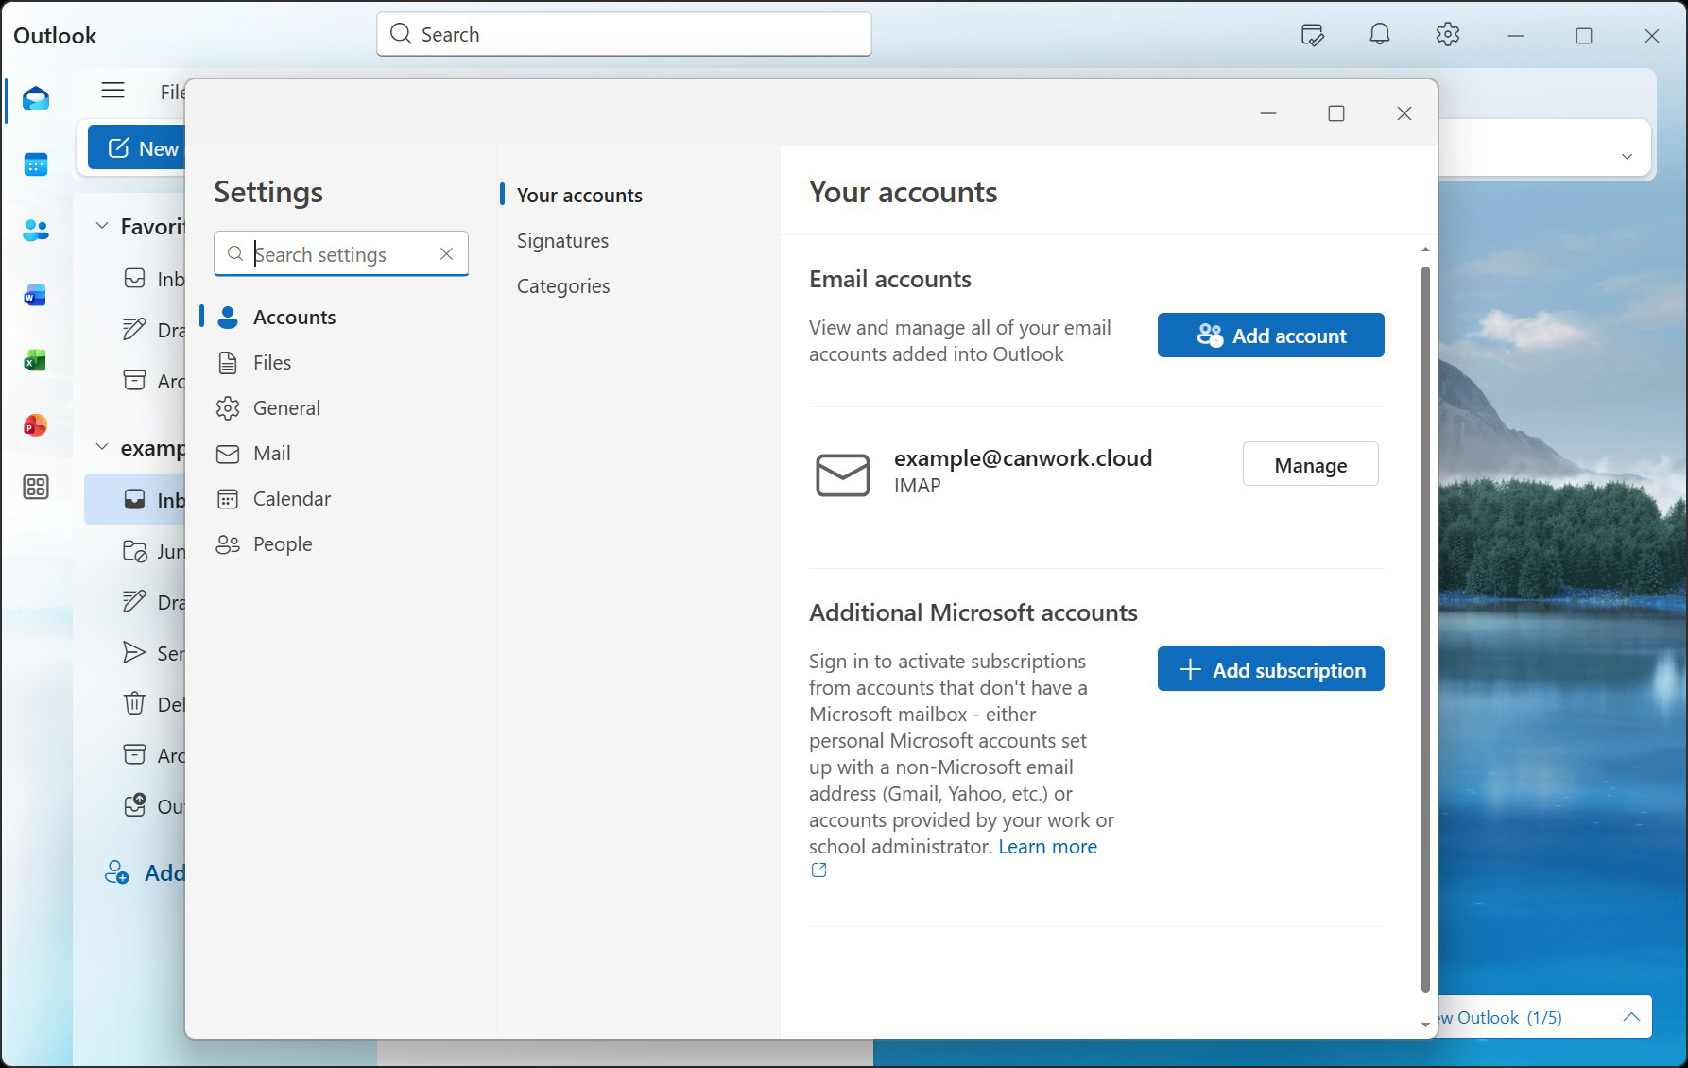The width and height of the screenshot is (1688, 1068).
Task: Toggle the hamburger navigation pane menu
Action: (x=113, y=91)
